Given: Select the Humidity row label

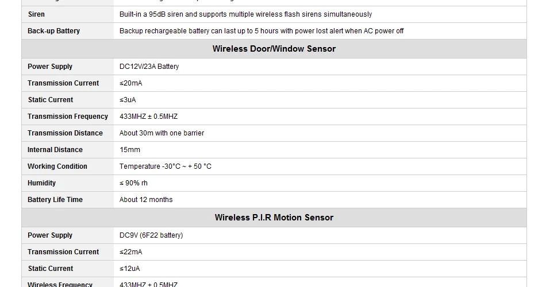Looking at the screenshot, I should click(x=41, y=183).
